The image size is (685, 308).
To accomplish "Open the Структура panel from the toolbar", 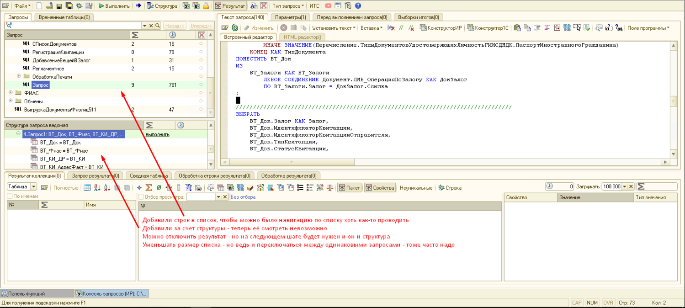I will tap(162, 6).
